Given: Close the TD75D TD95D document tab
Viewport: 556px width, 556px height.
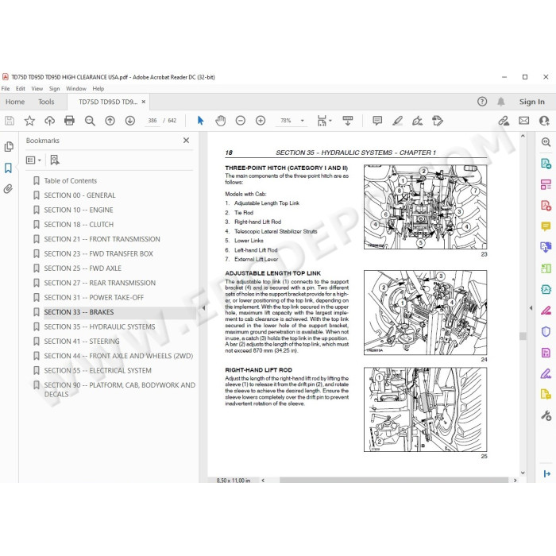Looking at the screenshot, I should [x=144, y=102].
